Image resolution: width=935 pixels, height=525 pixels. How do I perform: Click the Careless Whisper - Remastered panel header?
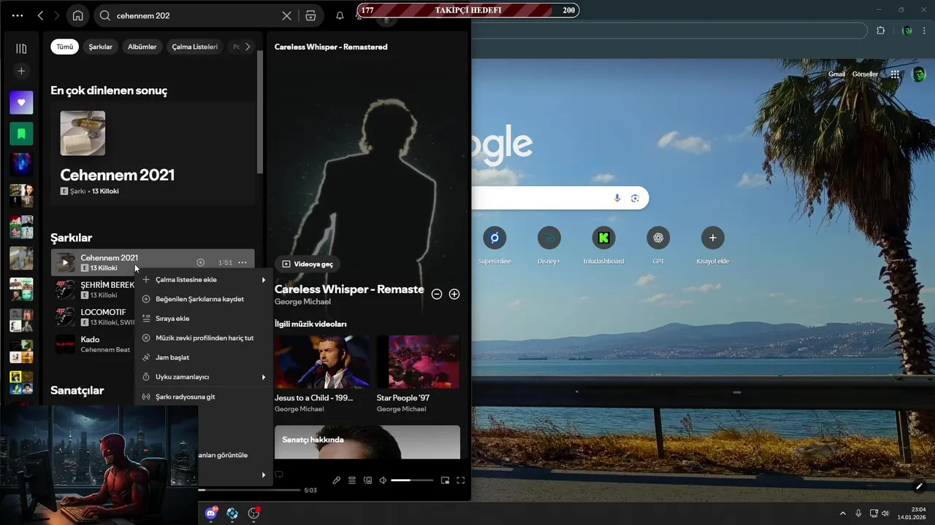pos(331,47)
